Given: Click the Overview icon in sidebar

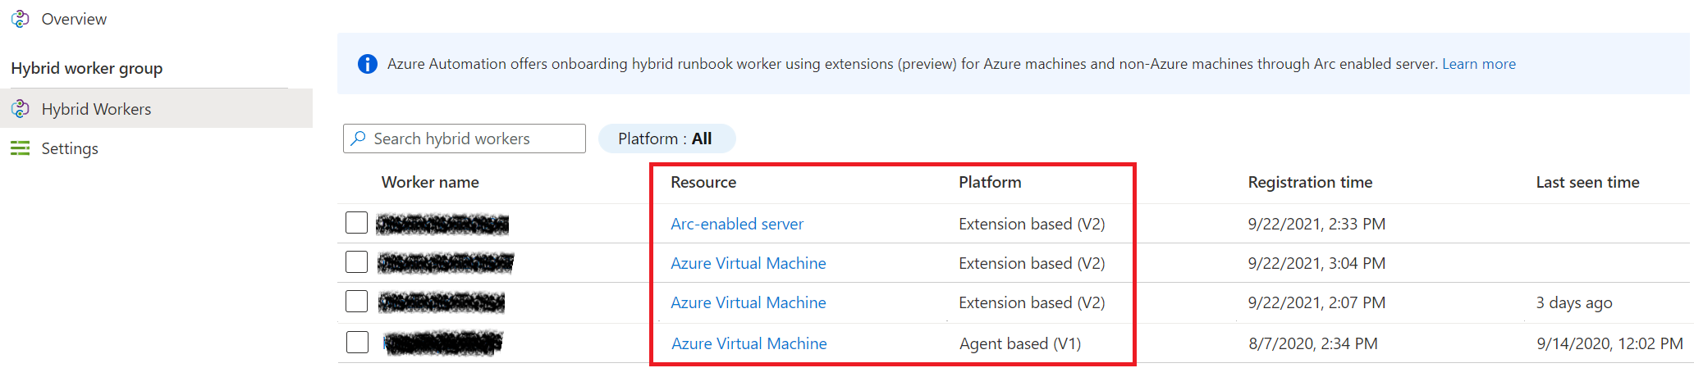Looking at the screenshot, I should pos(21,19).
